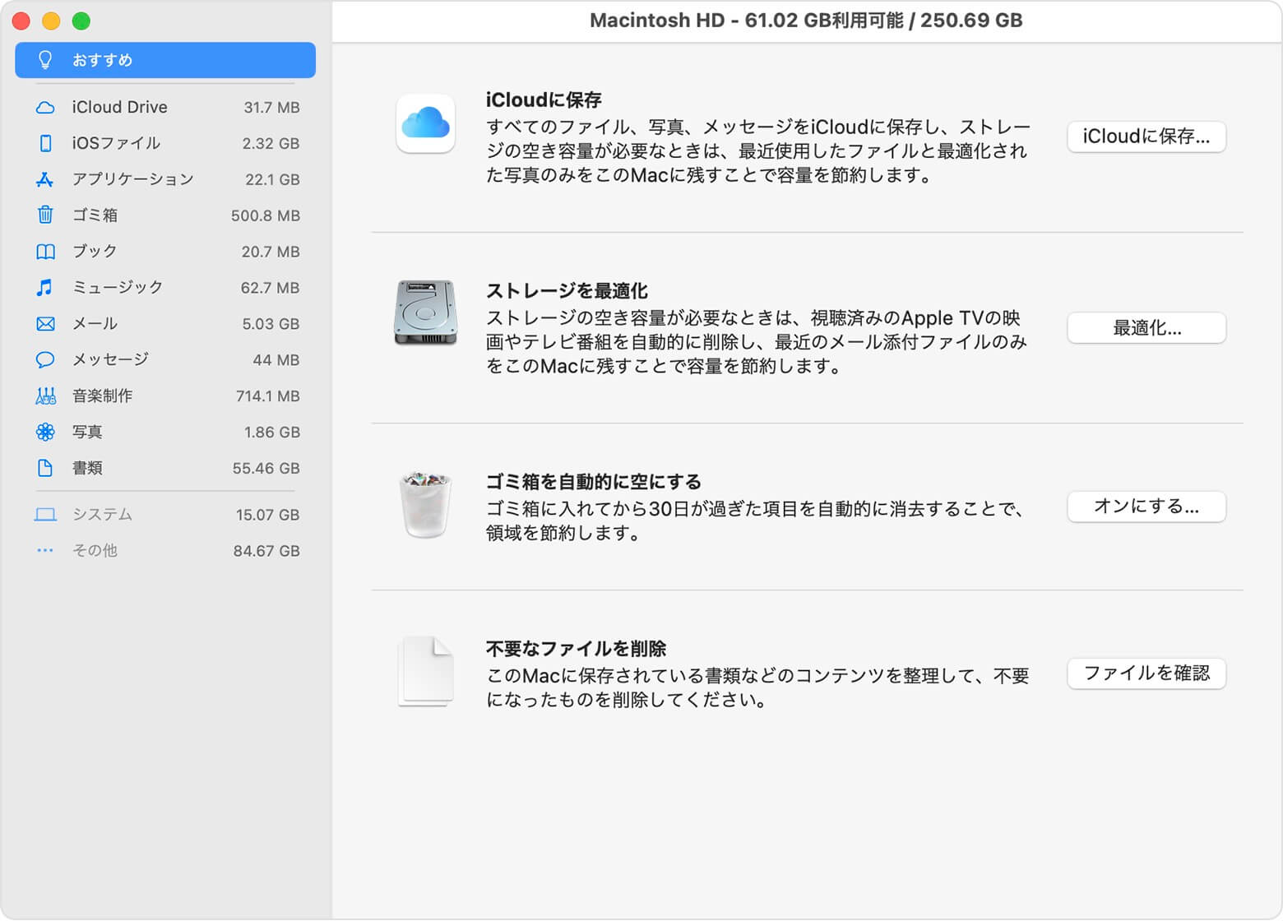Click the red close window button

tap(21, 21)
